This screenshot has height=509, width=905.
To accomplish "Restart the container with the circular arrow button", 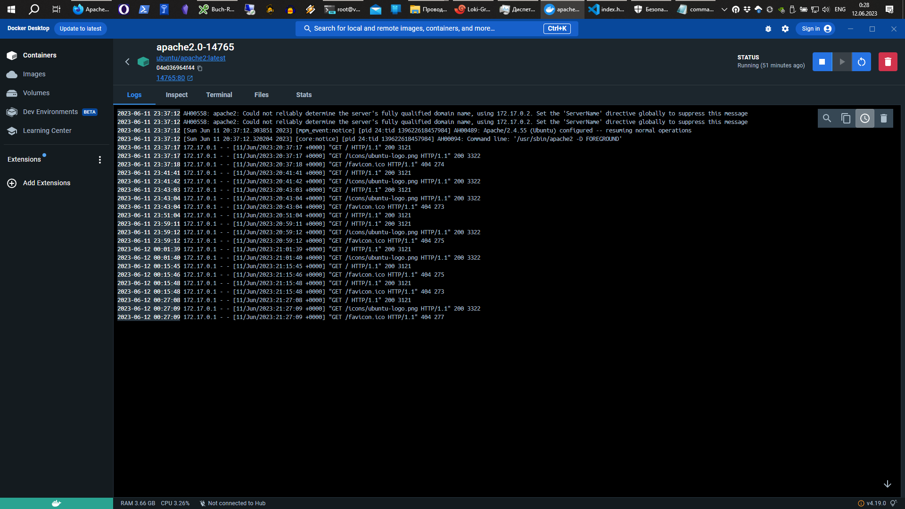I will pyautogui.click(x=861, y=62).
